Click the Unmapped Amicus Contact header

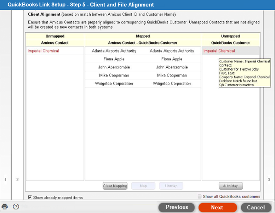pos(55,39)
